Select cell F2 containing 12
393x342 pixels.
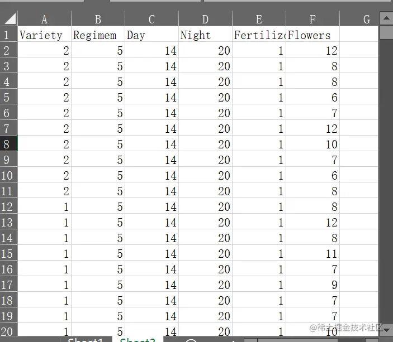312,50
